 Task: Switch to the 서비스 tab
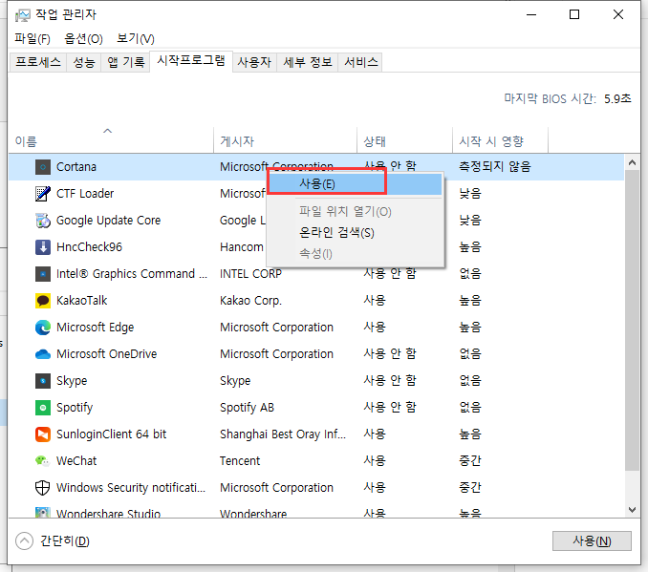tap(360, 62)
